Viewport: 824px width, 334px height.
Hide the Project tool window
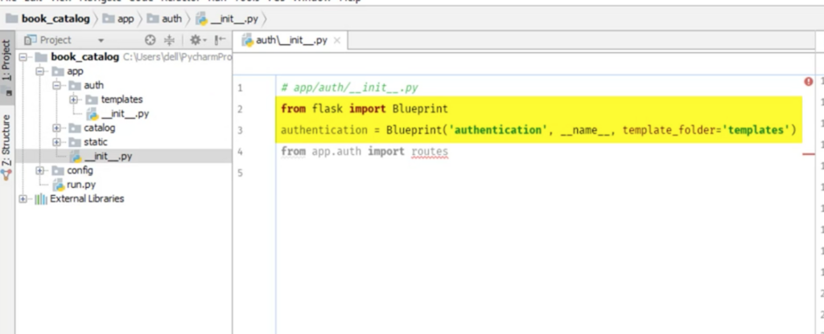(220, 40)
